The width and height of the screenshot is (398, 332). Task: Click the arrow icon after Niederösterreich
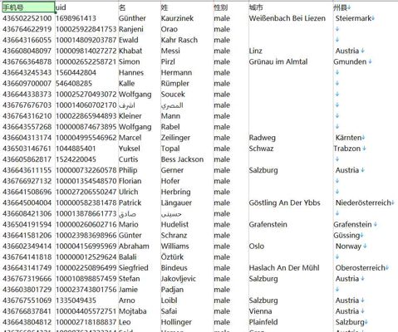pyautogui.click(x=393, y=203)
